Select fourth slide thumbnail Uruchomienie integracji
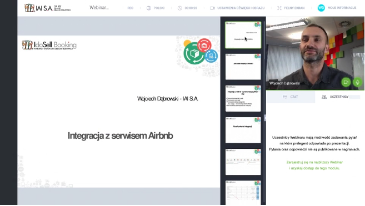 243,130
